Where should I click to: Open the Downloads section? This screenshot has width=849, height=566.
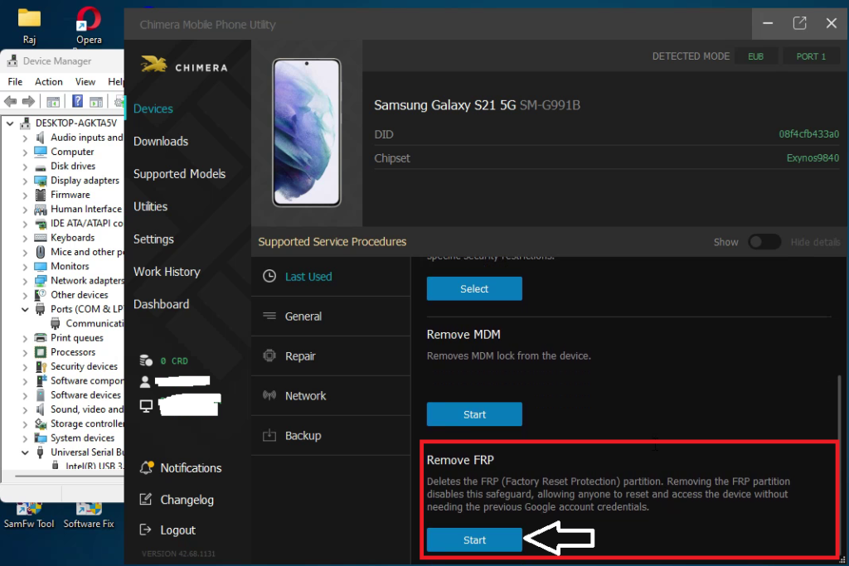[x=161, y=141]
